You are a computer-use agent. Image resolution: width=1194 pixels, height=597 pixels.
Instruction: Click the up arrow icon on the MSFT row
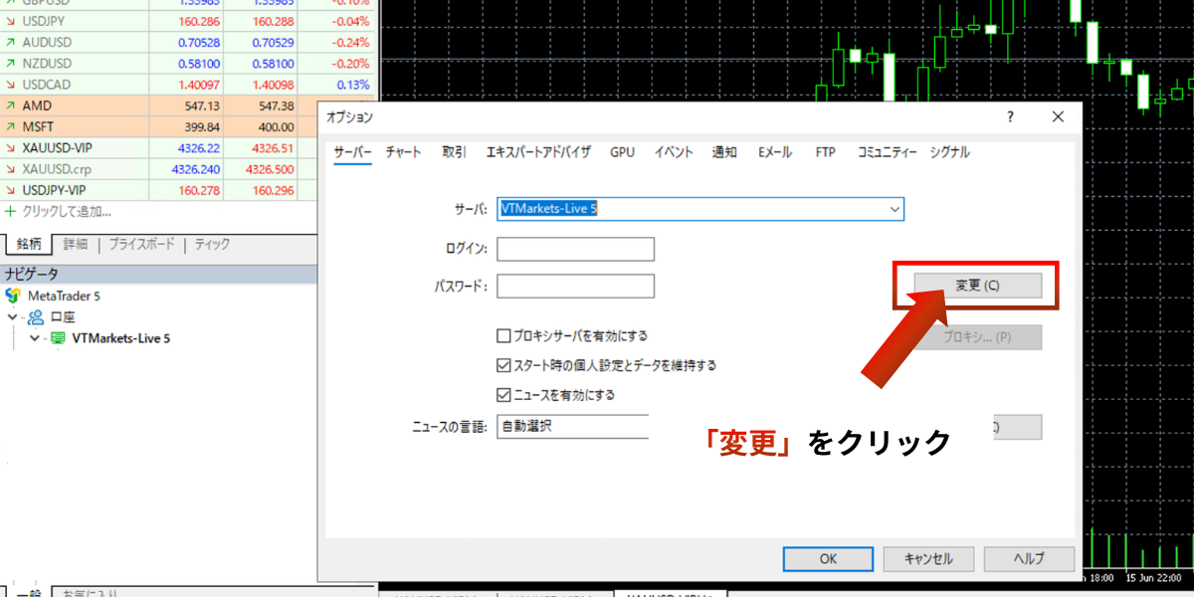pyautogui.click(x=11, y=126)
